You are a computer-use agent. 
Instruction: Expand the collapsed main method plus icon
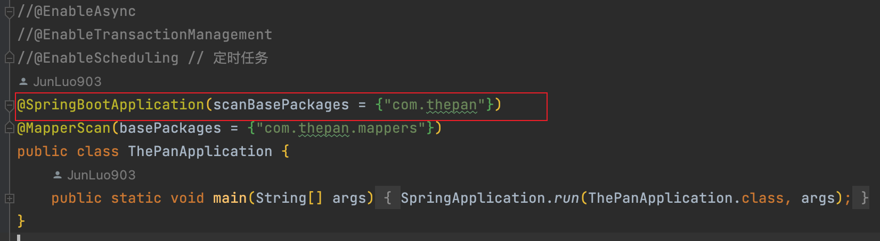[9, 198]
